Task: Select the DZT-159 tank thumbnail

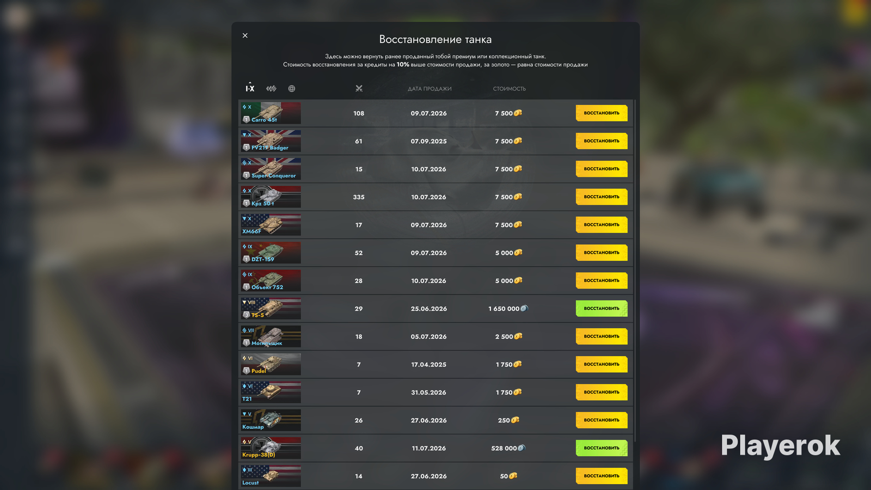Action: tap(270, 253)
